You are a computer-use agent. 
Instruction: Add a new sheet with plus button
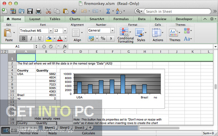90,128
